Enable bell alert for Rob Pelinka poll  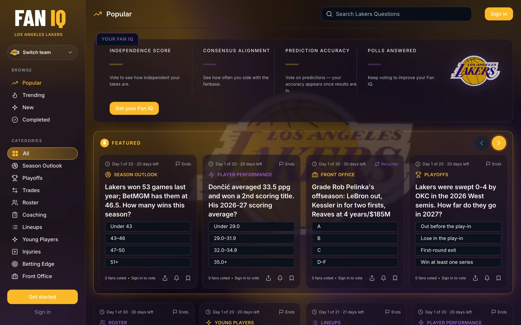click(x=384, y=278)
